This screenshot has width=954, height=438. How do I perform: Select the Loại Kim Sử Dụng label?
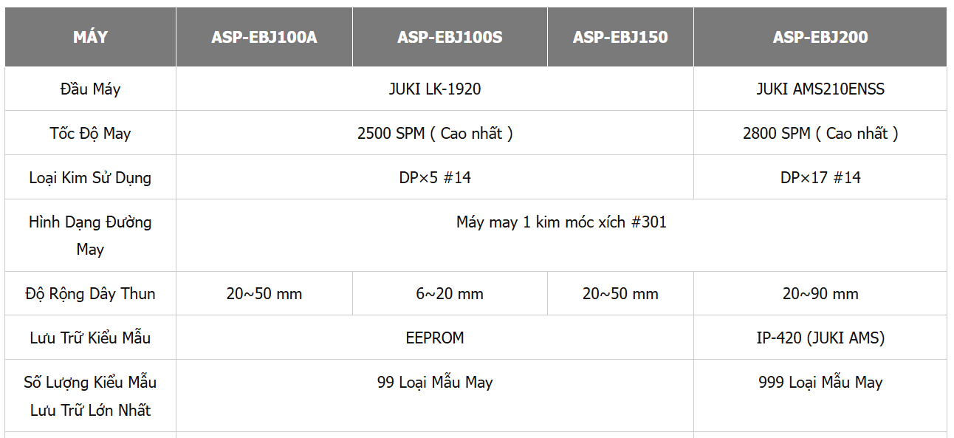pyautogui.click(x=90, y=177)
